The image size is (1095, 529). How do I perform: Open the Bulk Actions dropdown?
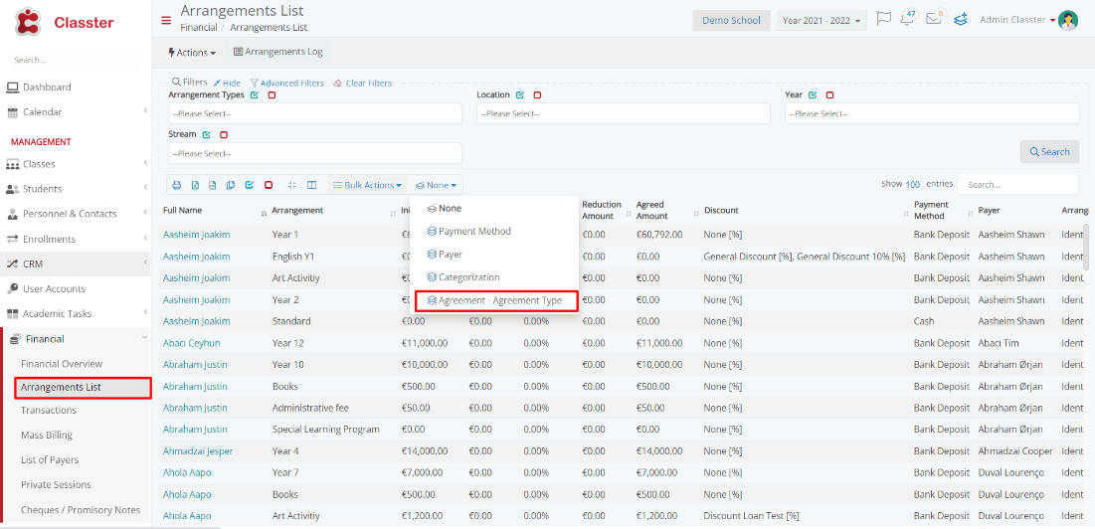click(367, 185)
